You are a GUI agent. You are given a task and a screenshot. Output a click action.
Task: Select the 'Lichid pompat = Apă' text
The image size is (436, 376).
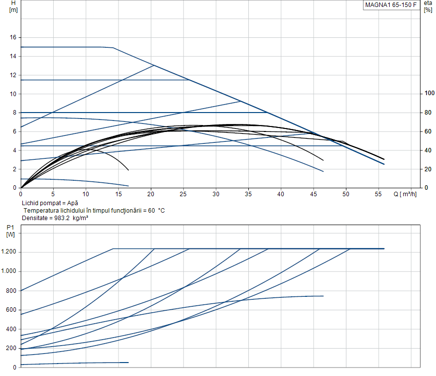50,204
